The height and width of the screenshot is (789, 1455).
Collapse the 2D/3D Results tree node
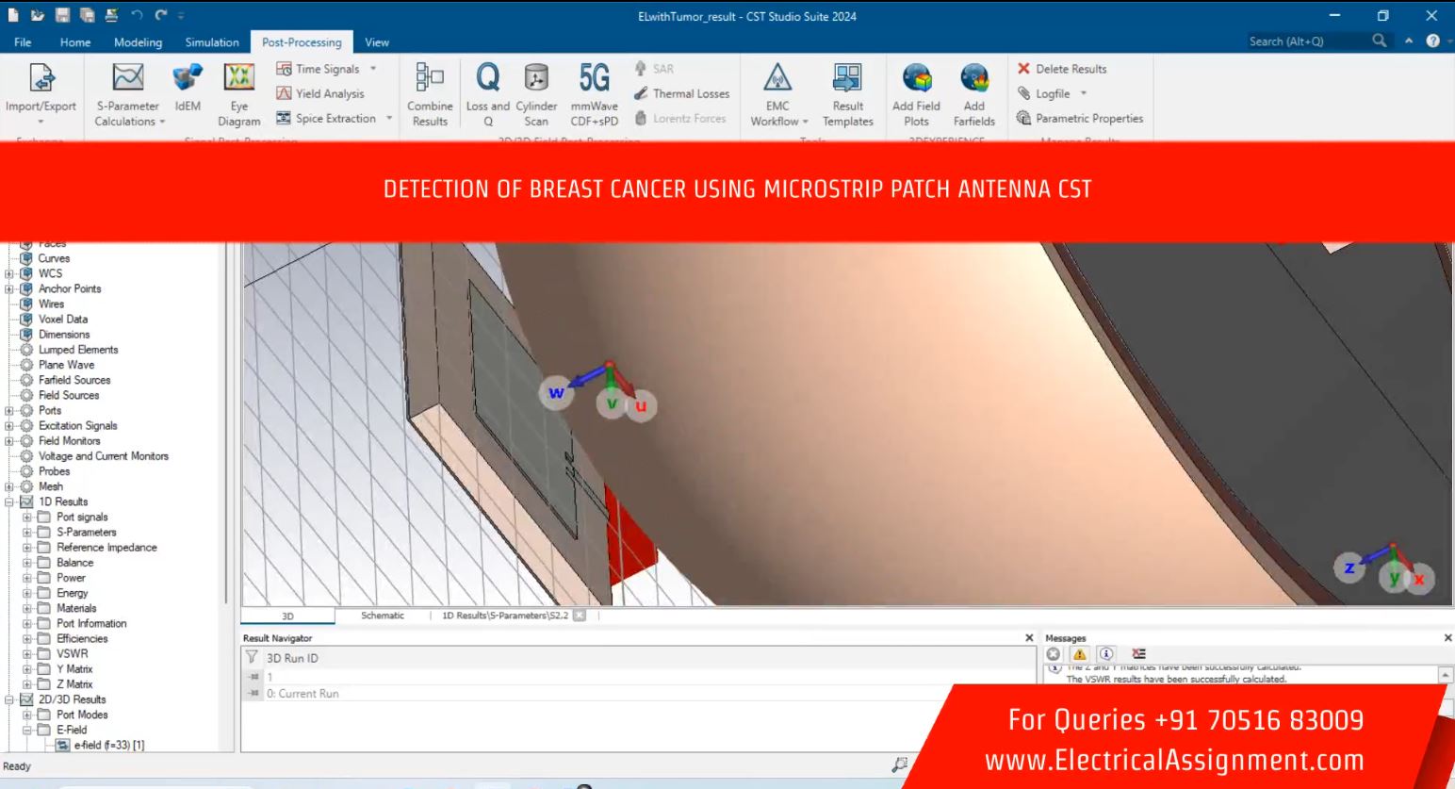pyautogui.click(x=9, y=700)
